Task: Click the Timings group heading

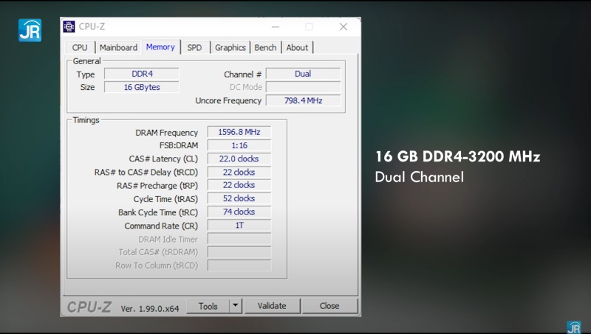Action: [86, 120]
